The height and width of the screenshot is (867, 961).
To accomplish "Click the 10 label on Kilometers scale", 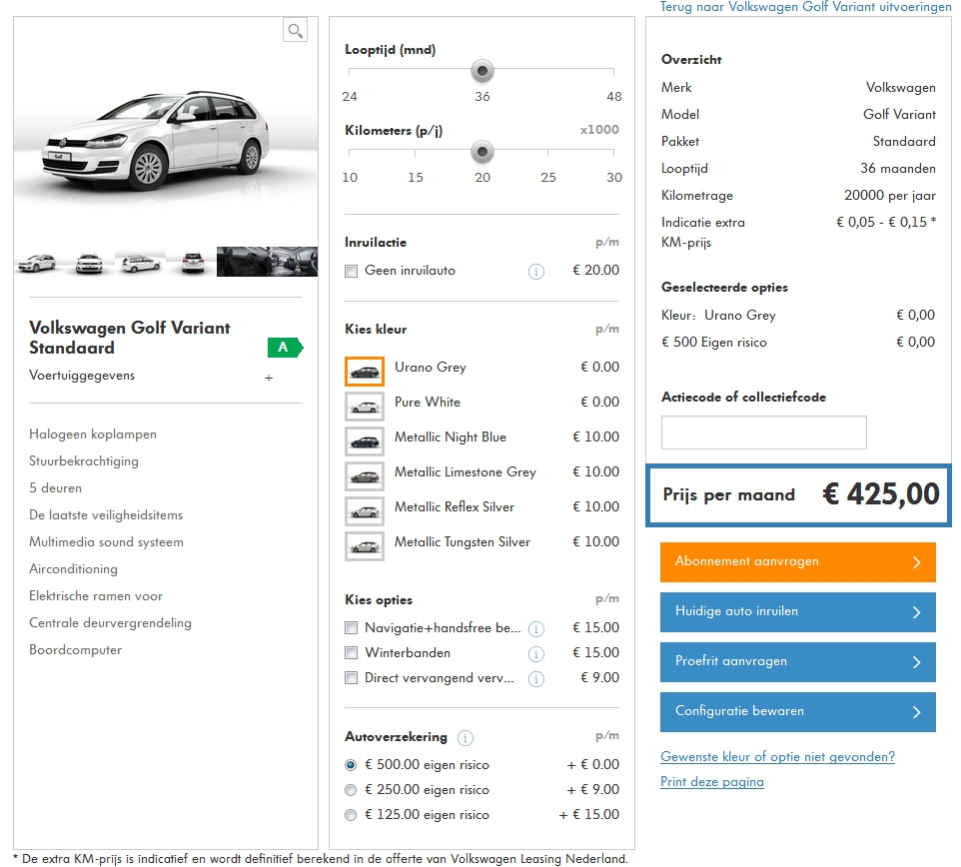I will pos(350,177).
